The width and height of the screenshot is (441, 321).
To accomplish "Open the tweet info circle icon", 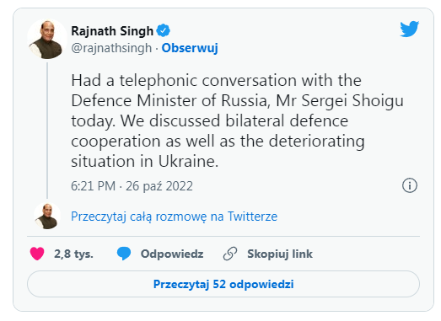I will point(410,185).
